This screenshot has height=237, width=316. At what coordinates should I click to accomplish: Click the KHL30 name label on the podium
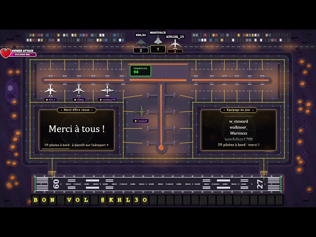pos(141,35)
